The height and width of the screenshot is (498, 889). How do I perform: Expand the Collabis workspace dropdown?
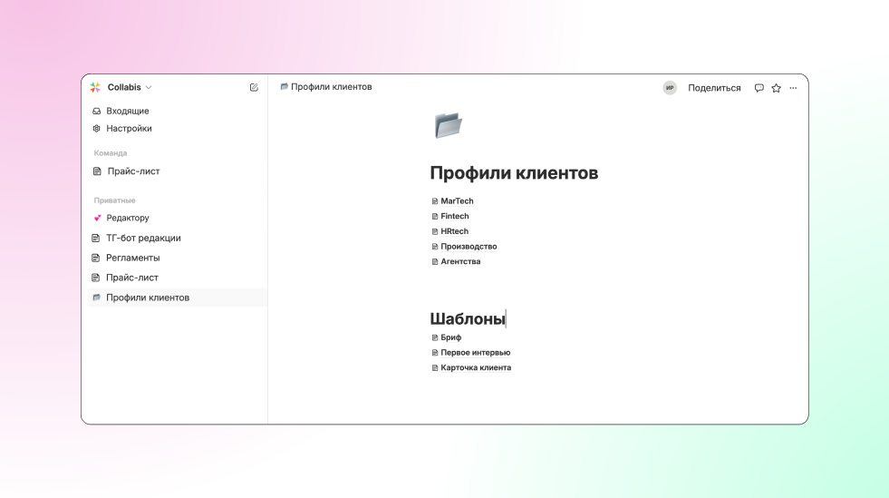[149, 88]
